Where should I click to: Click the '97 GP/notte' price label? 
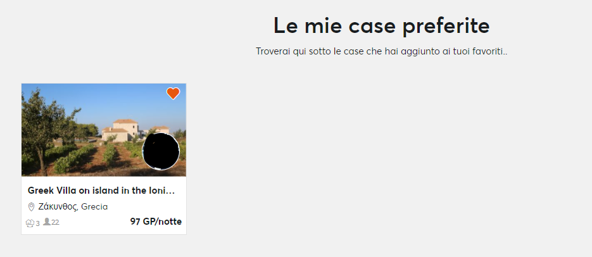tap(156, 222)
